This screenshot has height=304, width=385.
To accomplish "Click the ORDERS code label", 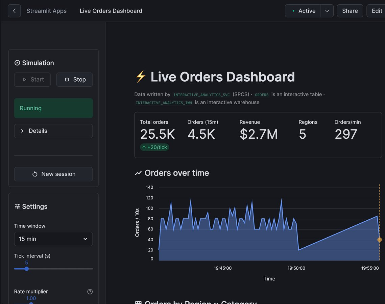I will coord(262,95).
